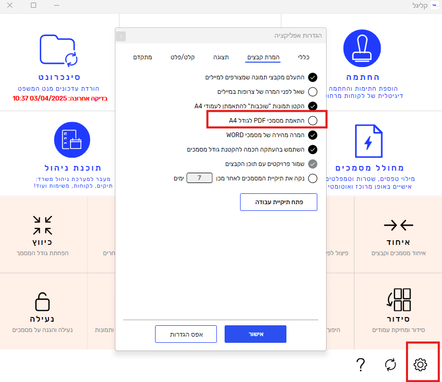This screenshot has width=442, height=382.
Task: Click the question mark help icon
Action: (361, 364)
